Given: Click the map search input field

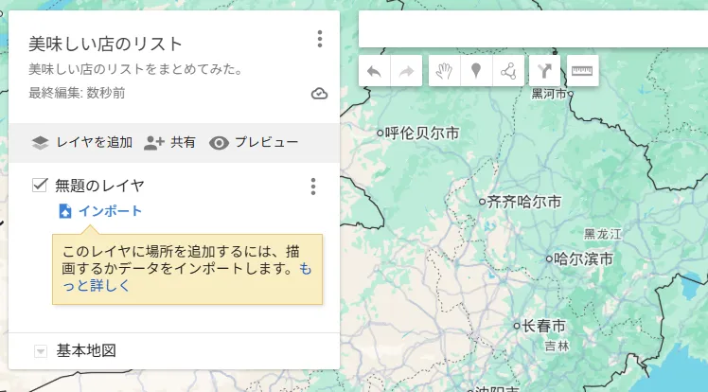Looking at the screenshot, I should (x=530, y=29).
